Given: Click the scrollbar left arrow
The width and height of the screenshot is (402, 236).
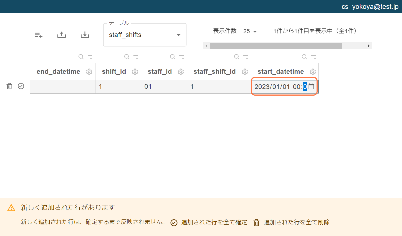Looking at the screenshot, I should [206, 46].
